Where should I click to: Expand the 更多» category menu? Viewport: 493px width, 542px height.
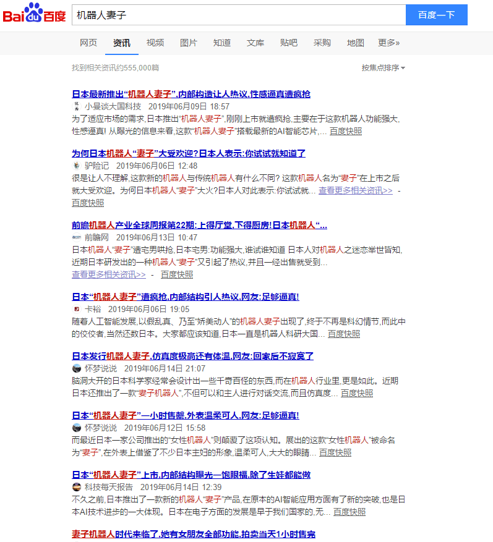pos(388,43)
